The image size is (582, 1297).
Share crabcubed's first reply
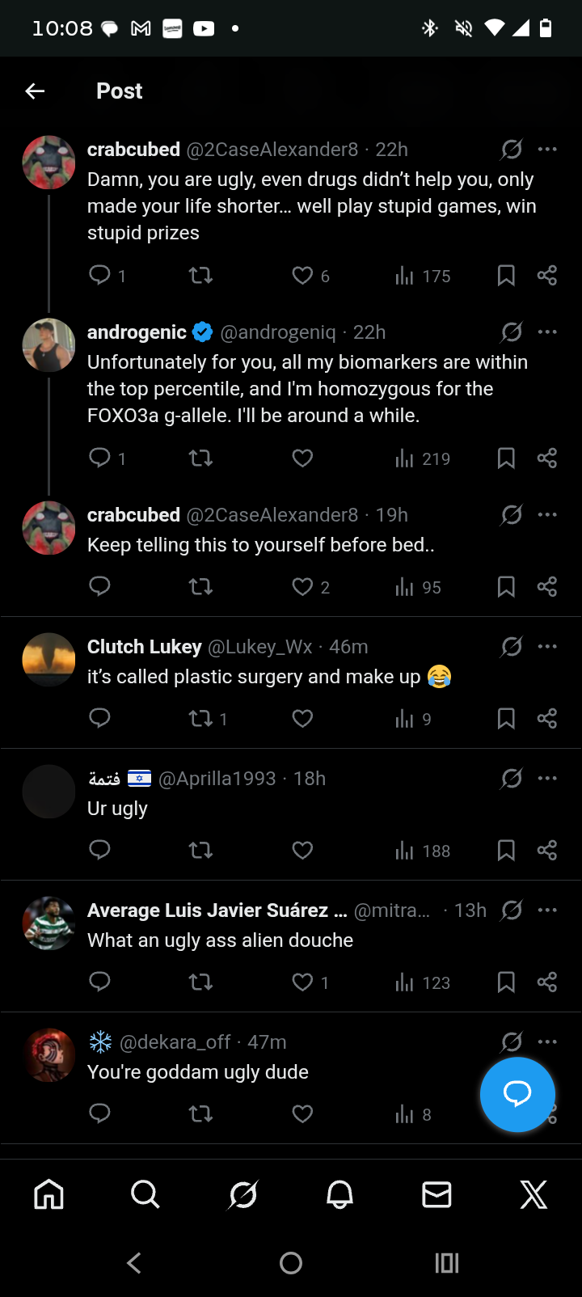point(547,276)
